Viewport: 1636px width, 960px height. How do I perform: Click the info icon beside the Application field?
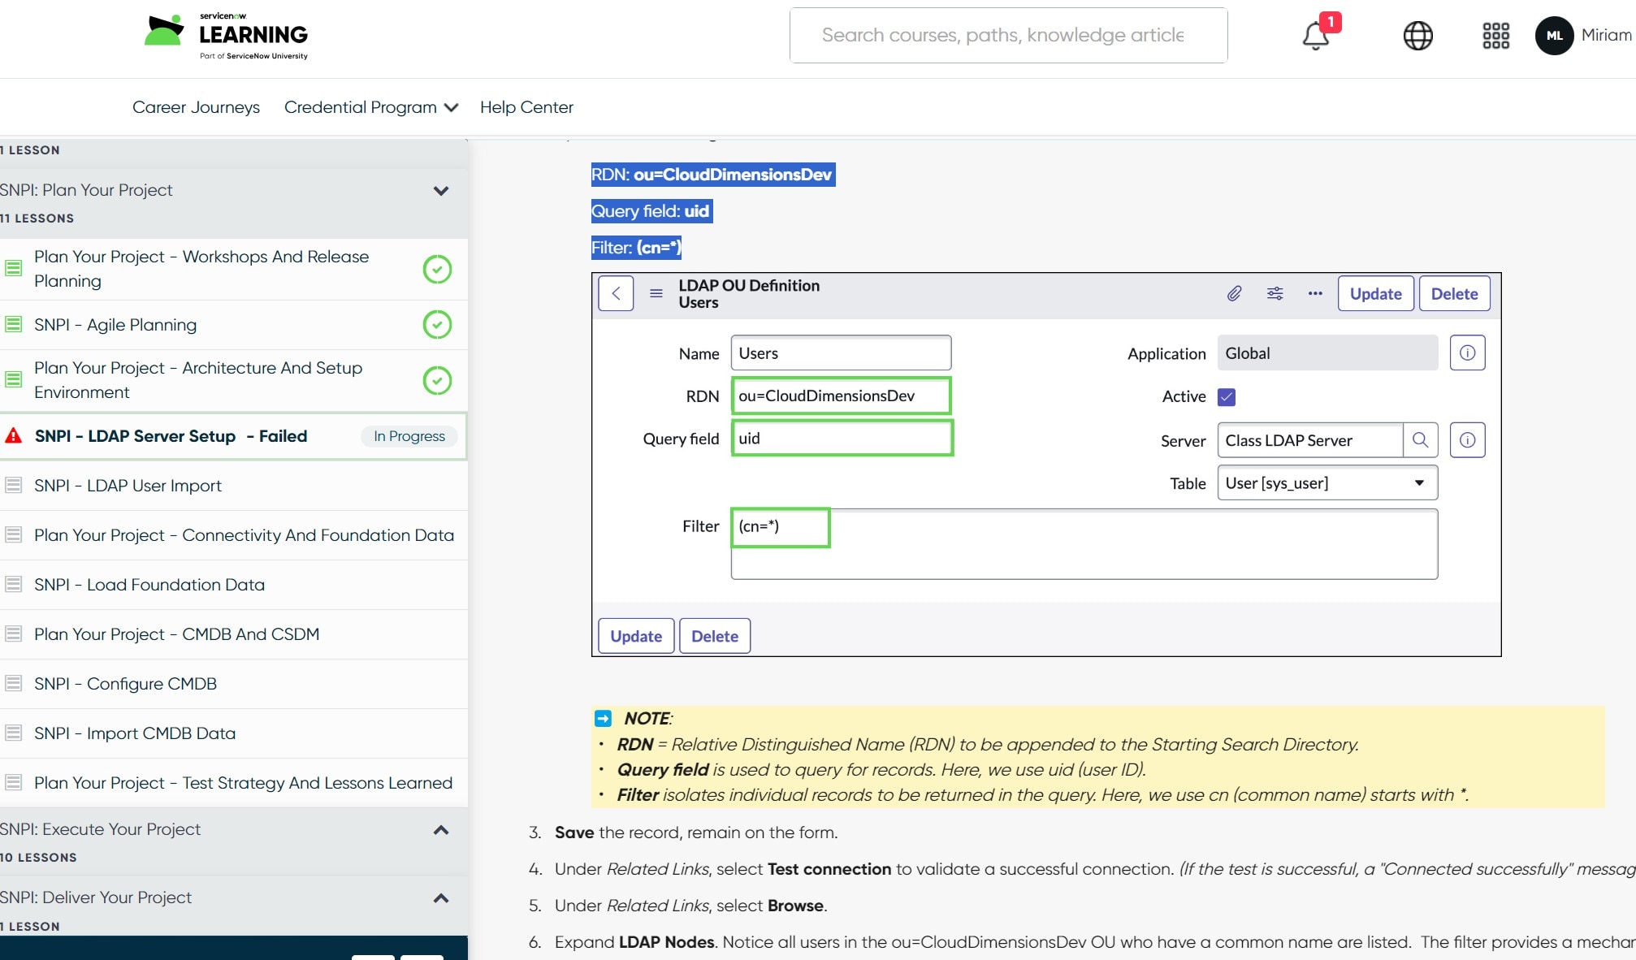pyautogui.click(x=1467, y=352)
